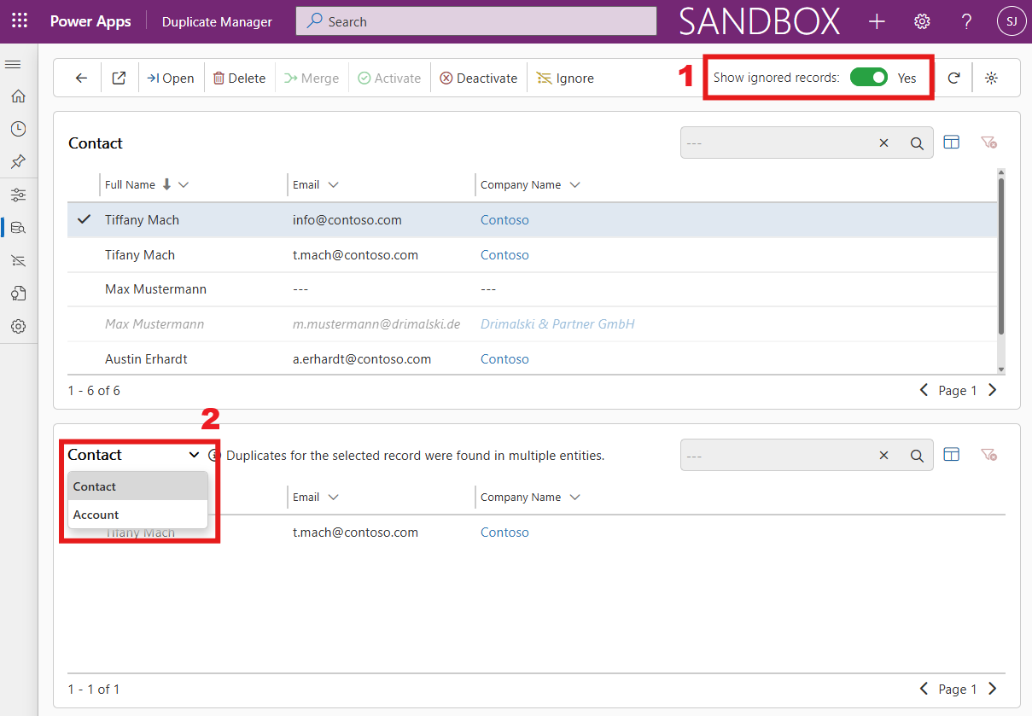
Task: Collapse the left navigation with the hamburger icon
Action: pos(13,65)
